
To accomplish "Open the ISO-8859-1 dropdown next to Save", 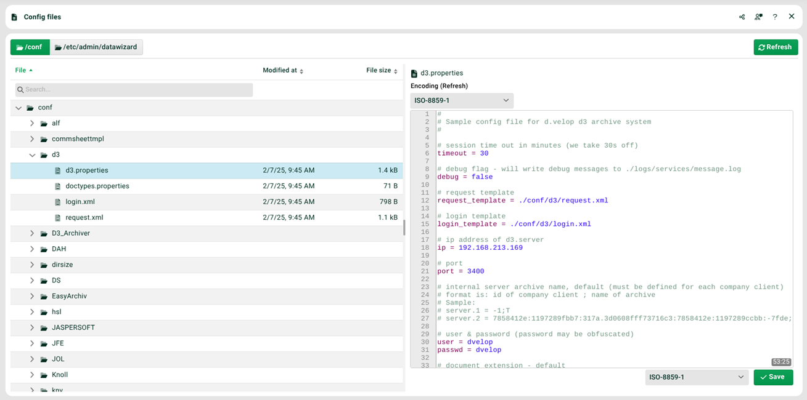I will point(697,377).
